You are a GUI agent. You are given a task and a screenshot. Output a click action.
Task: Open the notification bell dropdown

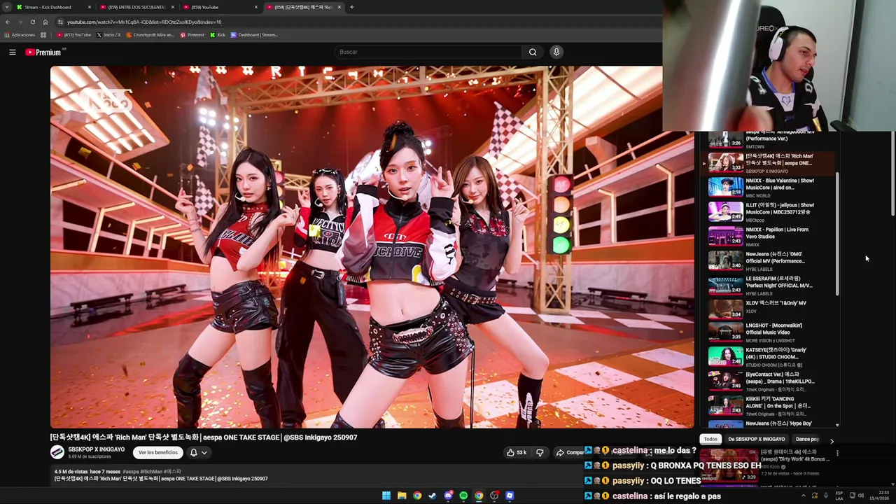click(x=198, y=452)
